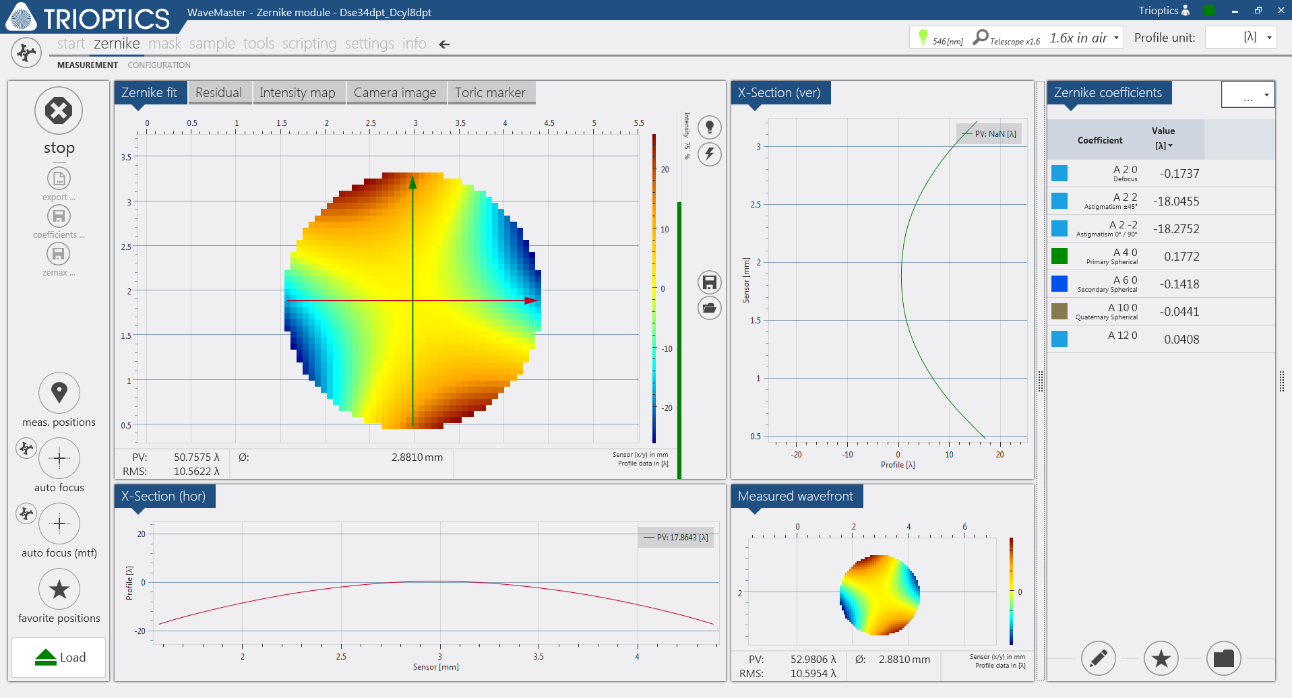Screen dimensions: 1292x698
Task: Click the A 4 0 Primary Spherical color swatch
Action: [x=1059, y=256]
